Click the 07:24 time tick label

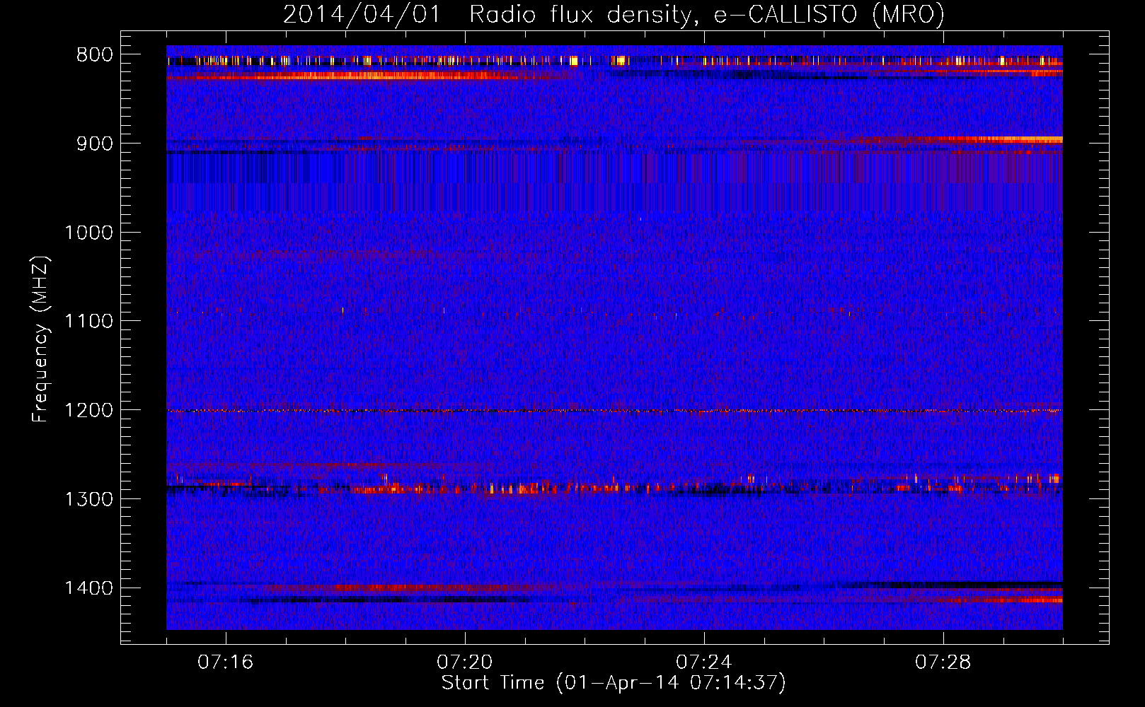tap(704, 662)
